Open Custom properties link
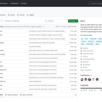Image resolution: width=102 pixels, height=102 pixels. [x=88, y=59]
